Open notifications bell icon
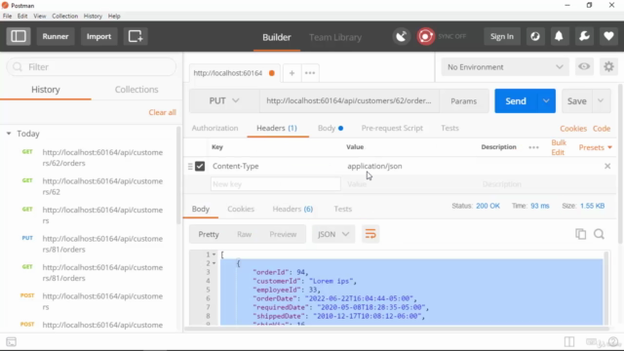 (559, 36)
